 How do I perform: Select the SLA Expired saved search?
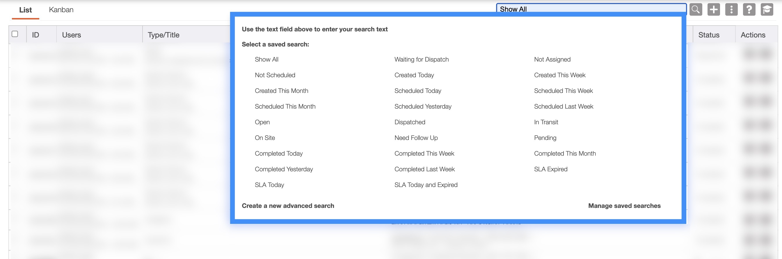click(551, 169)
